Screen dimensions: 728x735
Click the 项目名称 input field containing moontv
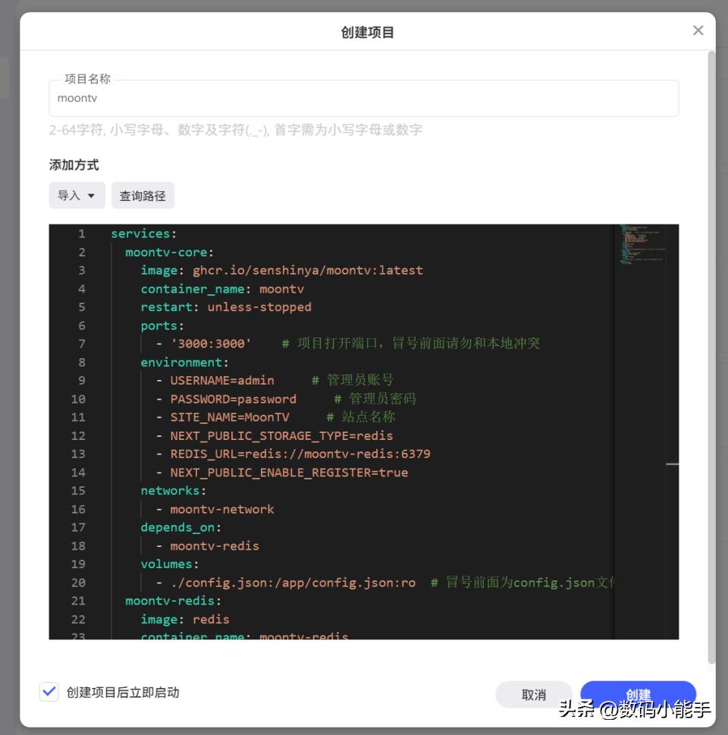[364, 98]
